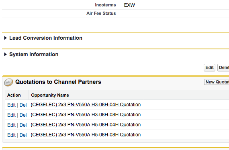Delete the H3-08H-08H quotation row
229x150 pixels.
tap(23, 115)
